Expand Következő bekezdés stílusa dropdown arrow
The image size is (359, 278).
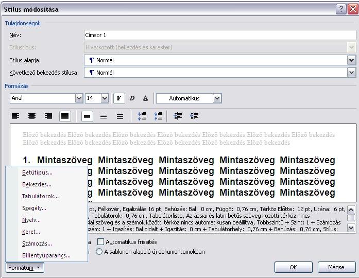tap(351, 73)
